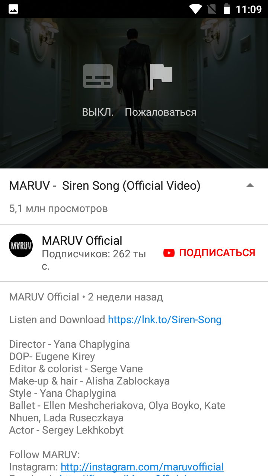Image resolution: width=268 pixels, height=476 pixels.
Task: Open the Instagram maruvofficial link
Action: 142,467
